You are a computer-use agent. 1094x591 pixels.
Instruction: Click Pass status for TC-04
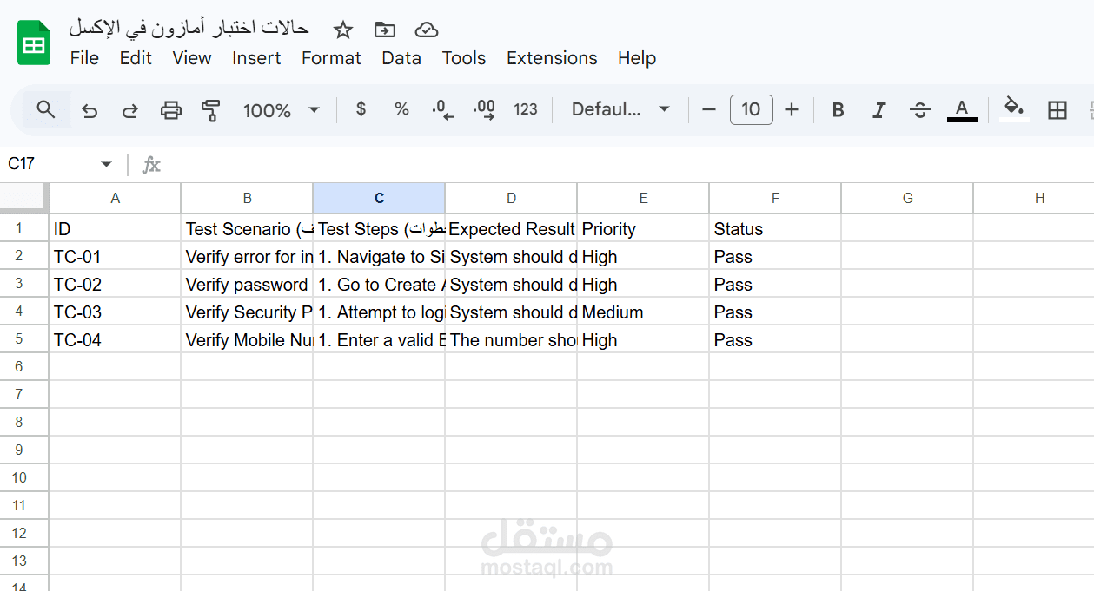(775, 339)
